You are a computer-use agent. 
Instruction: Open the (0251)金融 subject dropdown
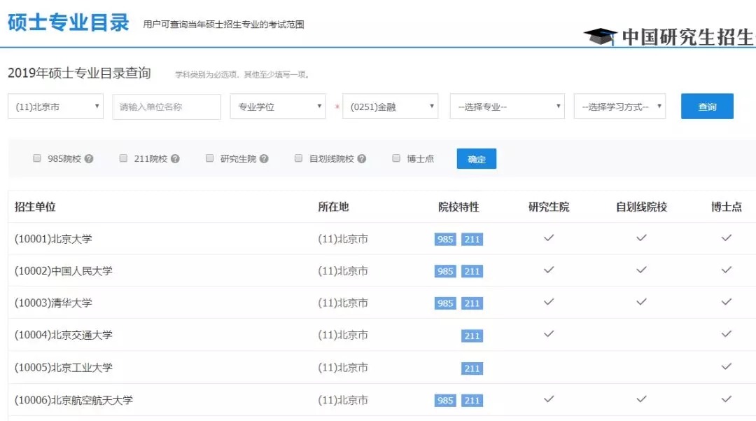click(x=390, y=106)
